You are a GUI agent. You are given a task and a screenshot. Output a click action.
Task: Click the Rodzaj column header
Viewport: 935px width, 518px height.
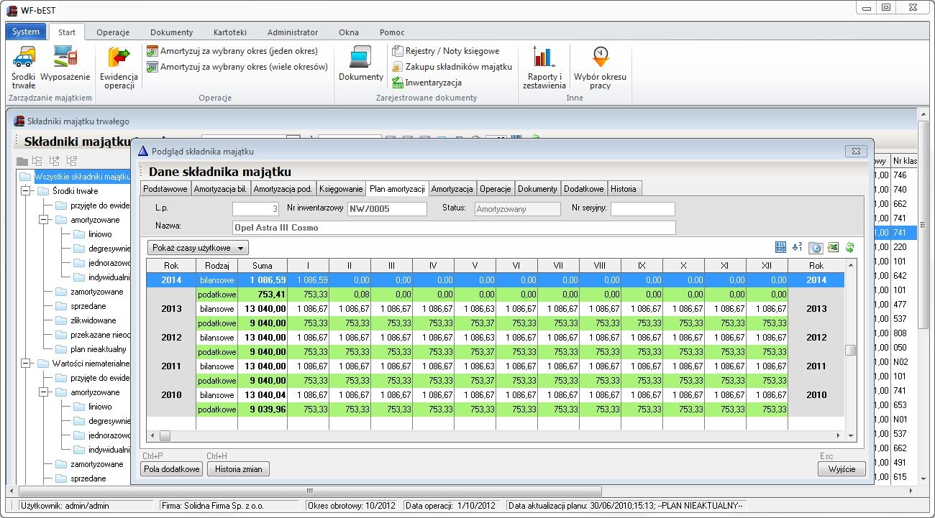click(x=217, y=266)
